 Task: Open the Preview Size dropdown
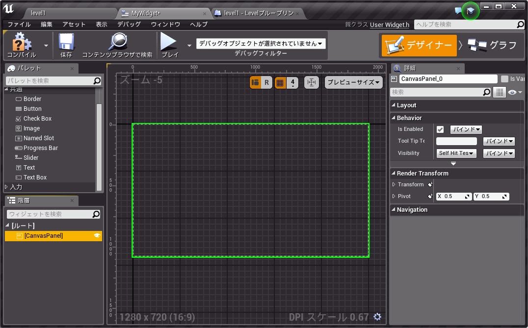(x=353, y=82)
